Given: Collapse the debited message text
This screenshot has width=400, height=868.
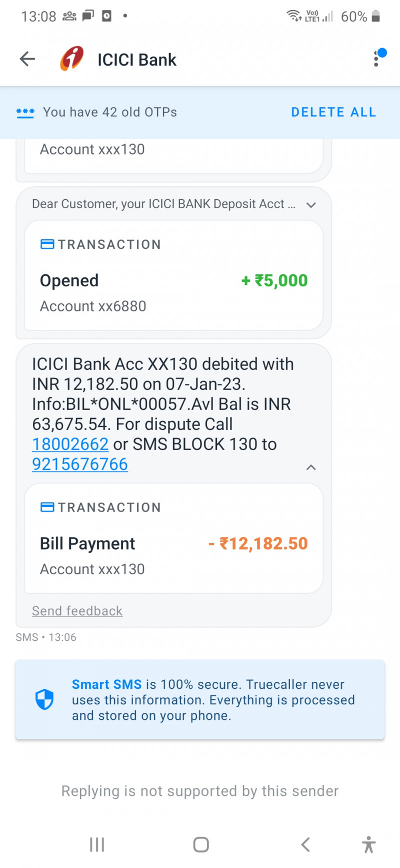Looking at the screenshot, I should tap(311, 468).
